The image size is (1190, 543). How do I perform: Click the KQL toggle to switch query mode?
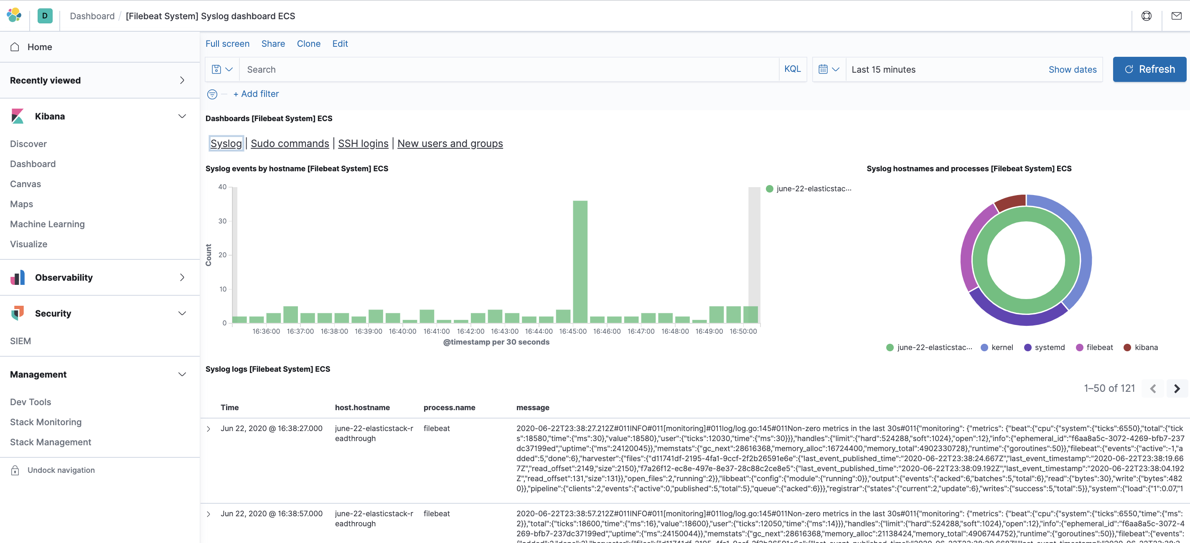(792, 69)
